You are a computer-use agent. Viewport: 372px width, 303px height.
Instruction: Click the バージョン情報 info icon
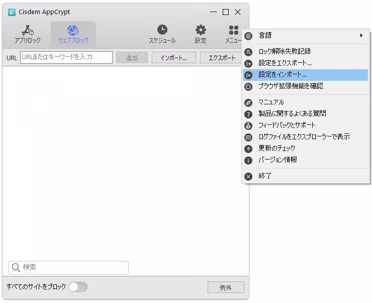248,161
